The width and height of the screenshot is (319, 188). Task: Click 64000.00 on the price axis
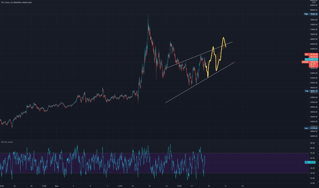click(x=314, y=49)
